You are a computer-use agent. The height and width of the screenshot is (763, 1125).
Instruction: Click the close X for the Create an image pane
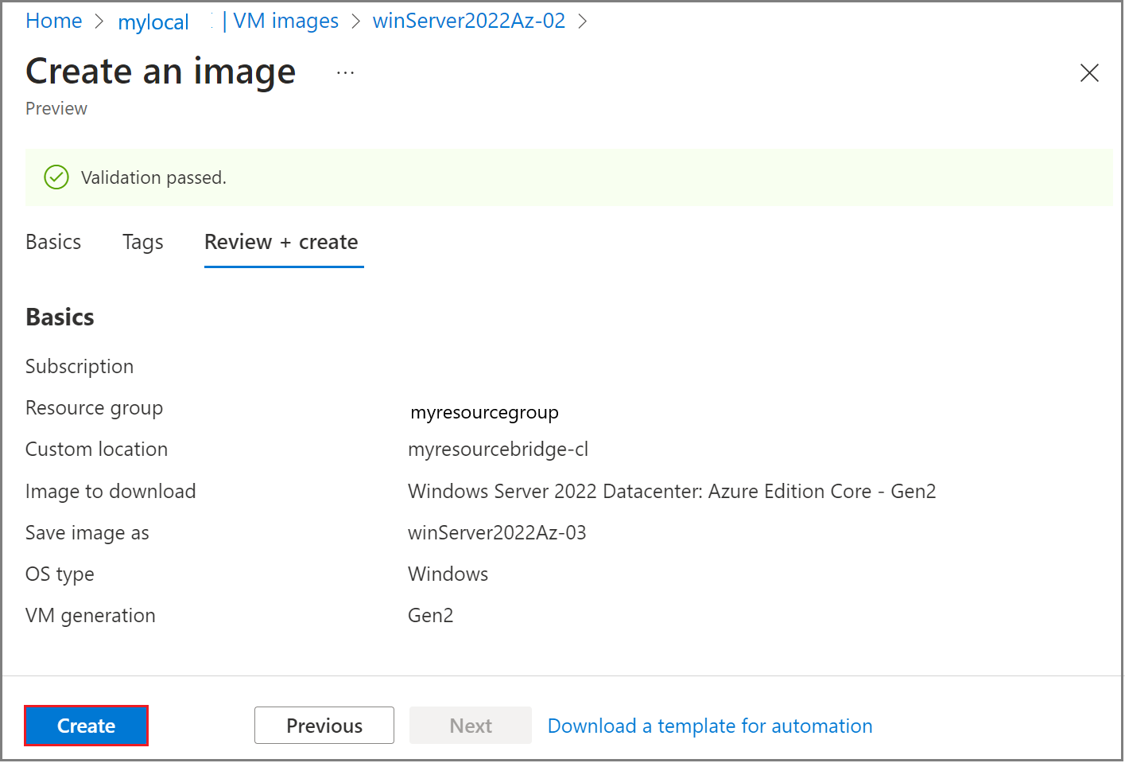[x=1089, y=72]
